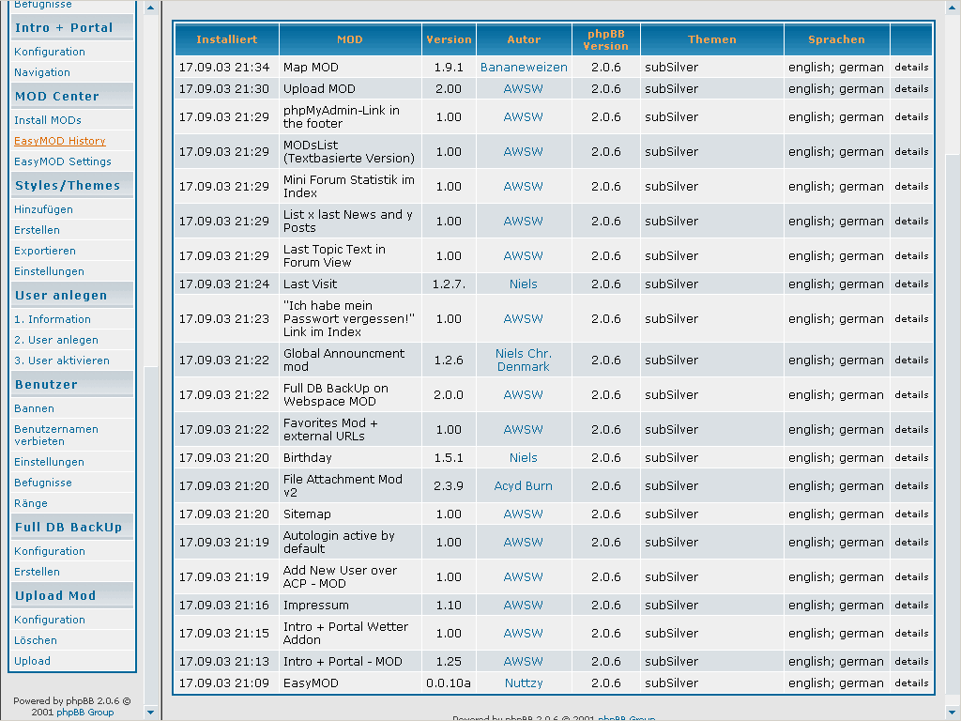Viewport: 961px width, 721px height.
Task: Click the 2. User anlegen step
Action: (x=56, y=340)
